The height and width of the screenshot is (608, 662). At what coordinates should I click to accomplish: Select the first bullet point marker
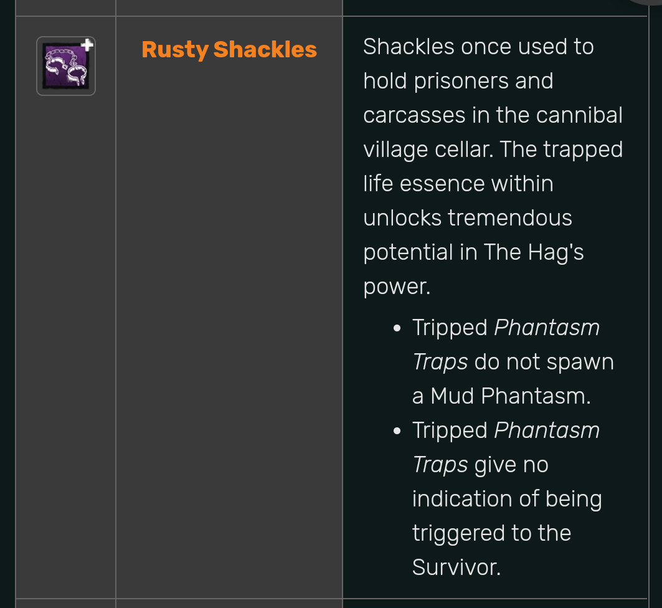coord(397,328)
